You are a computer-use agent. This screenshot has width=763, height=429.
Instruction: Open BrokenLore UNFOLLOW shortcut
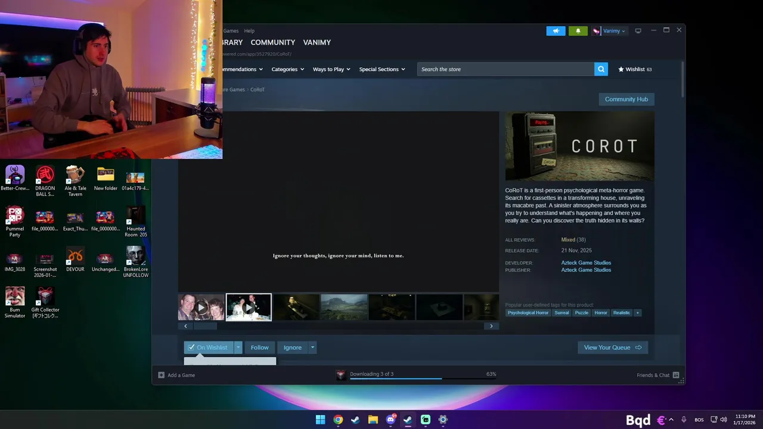pyautogui.click(x=135, y=262)
